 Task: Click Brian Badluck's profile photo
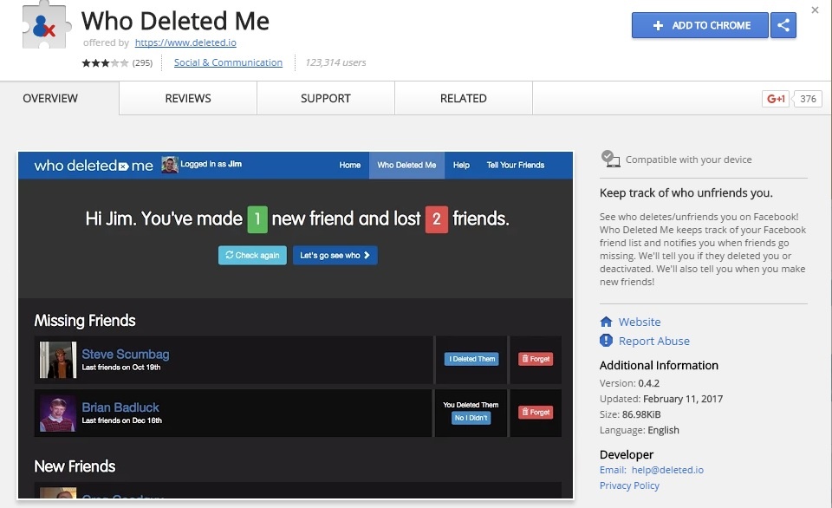point(58,413)
